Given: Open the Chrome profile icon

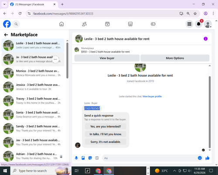Looking at the screenshot, I should point(205,14).
